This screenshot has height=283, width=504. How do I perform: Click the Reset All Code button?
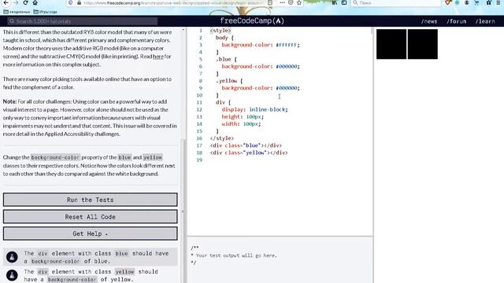point(91,217)
